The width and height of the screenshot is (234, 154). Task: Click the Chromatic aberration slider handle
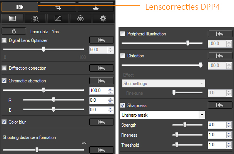click(x=43, y=90)
